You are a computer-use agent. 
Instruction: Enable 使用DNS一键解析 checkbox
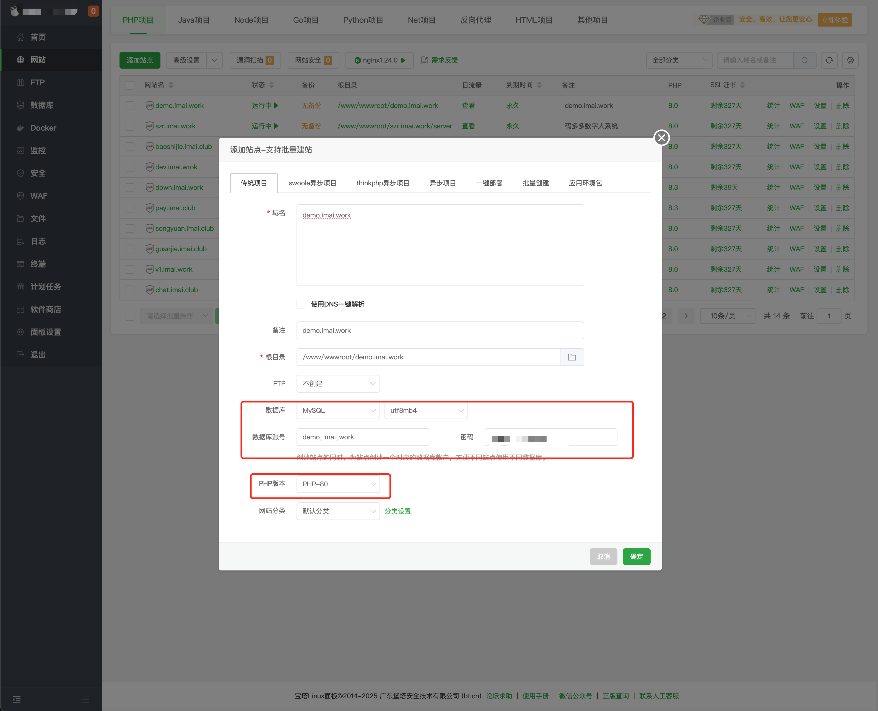[x=301, y=304]
